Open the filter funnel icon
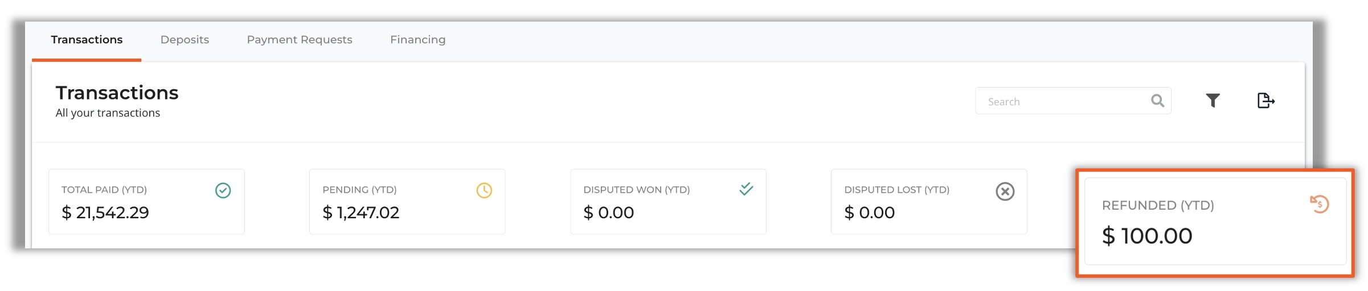Image resolution: width=1368 pixels, height=291 pixels. 1213,101
